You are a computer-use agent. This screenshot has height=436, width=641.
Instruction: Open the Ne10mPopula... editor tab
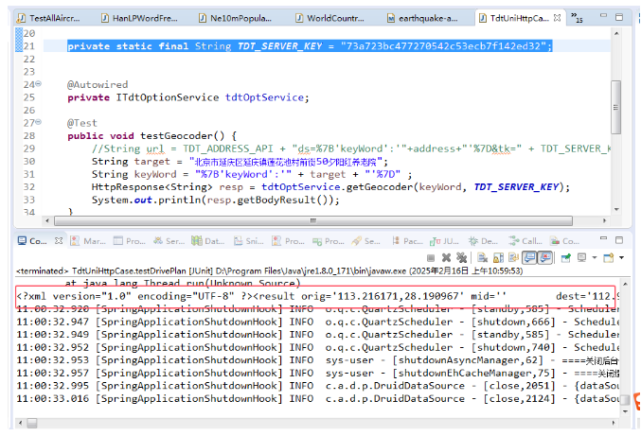235,18
